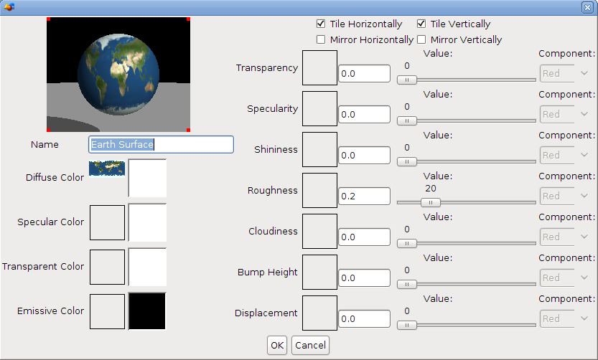The image size is (598, 360).
Task: Select the Shininess image map box
Action: pyautogui.click(x=319, y=149)
